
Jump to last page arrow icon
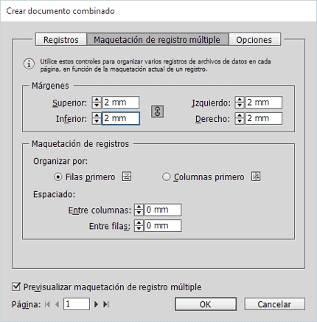point(106,304)
